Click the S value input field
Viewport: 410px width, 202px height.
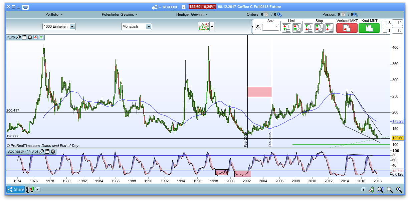(397, 23)
